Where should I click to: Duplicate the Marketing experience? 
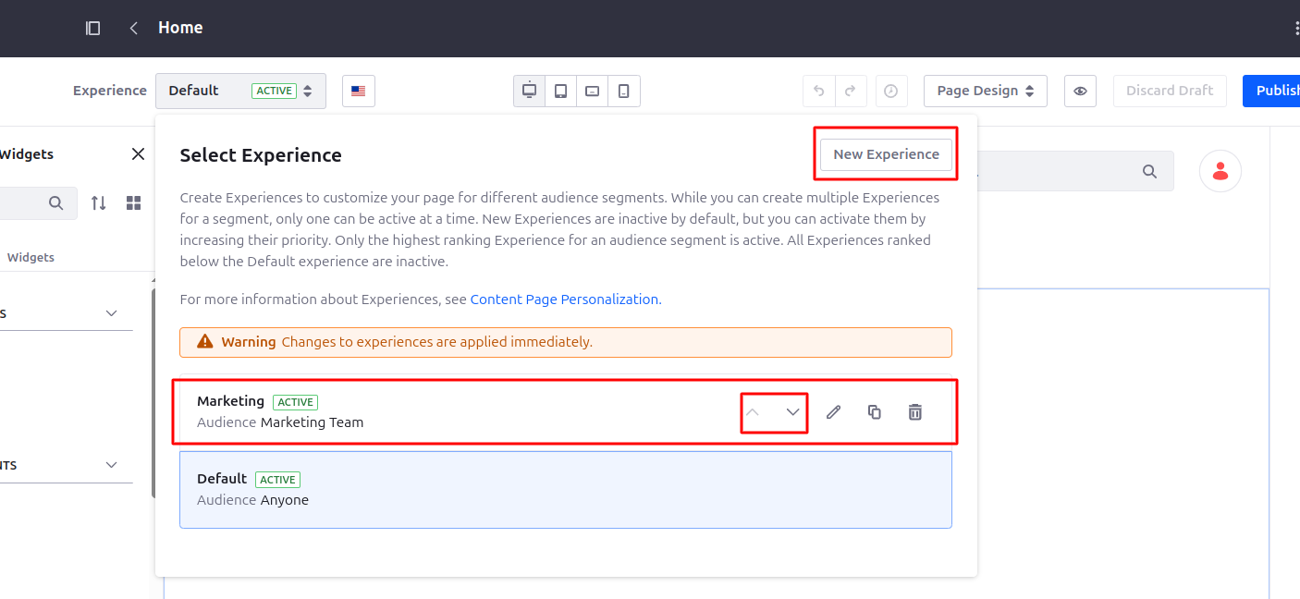tap(874, 412)
